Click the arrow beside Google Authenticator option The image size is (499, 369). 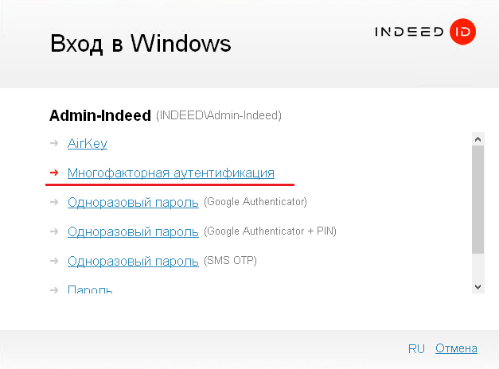53,202
